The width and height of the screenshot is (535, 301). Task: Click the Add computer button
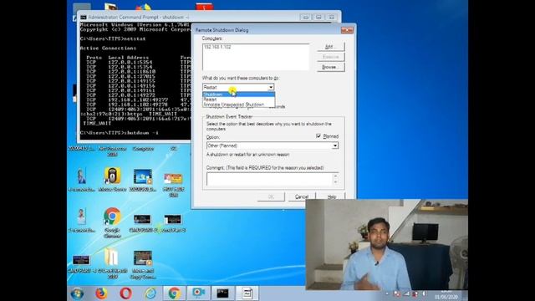tap(331, 47)
